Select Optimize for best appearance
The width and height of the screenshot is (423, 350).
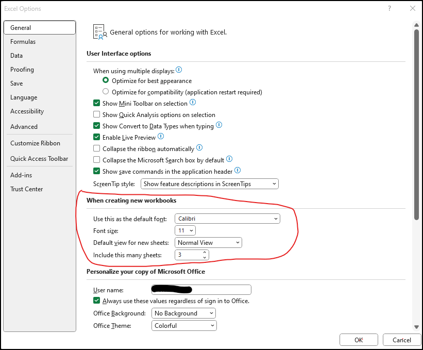pos(106,80)
